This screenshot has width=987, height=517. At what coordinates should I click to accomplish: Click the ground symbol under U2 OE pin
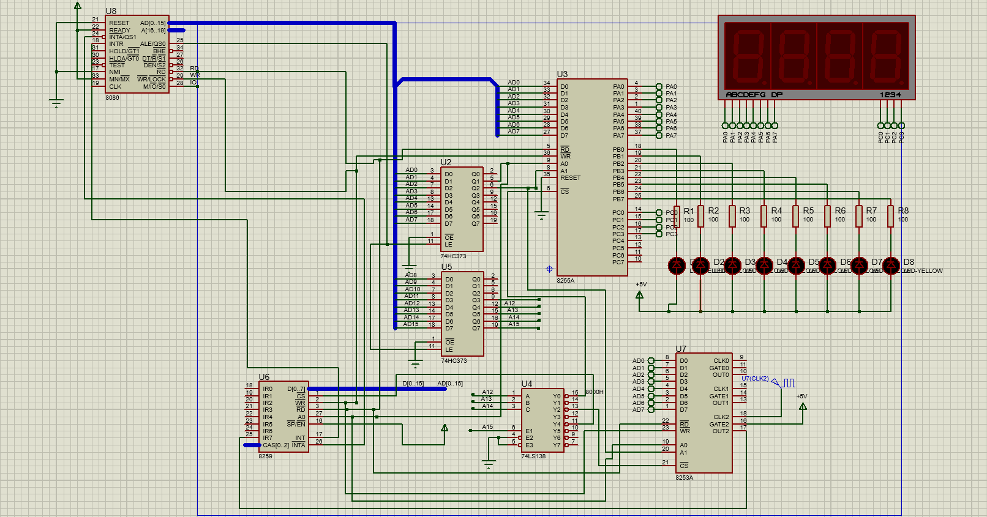[409, 268]
